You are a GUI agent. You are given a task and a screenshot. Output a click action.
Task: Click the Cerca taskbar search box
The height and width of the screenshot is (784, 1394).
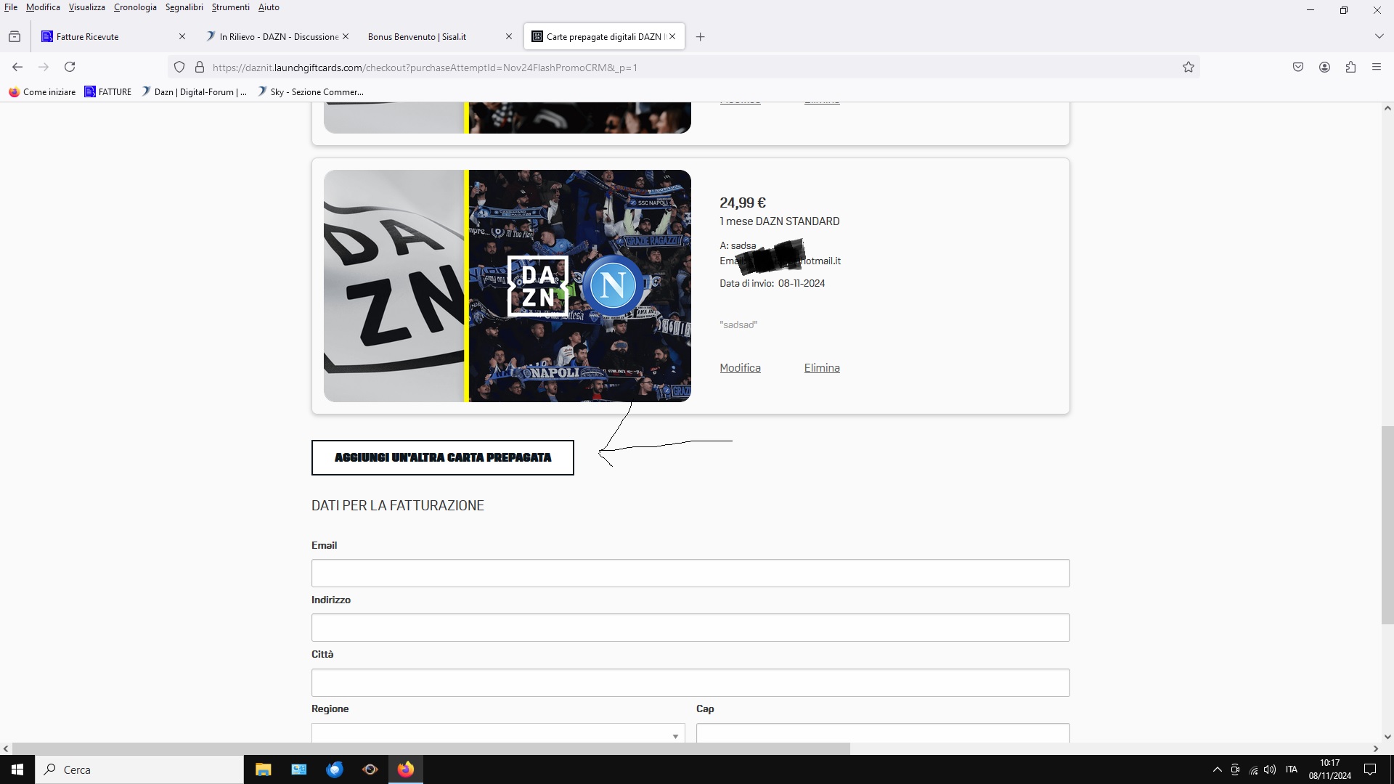[139, 769]
